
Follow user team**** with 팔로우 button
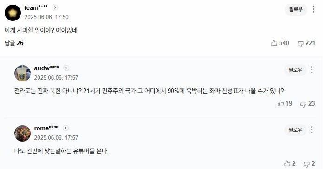(296, 9)
